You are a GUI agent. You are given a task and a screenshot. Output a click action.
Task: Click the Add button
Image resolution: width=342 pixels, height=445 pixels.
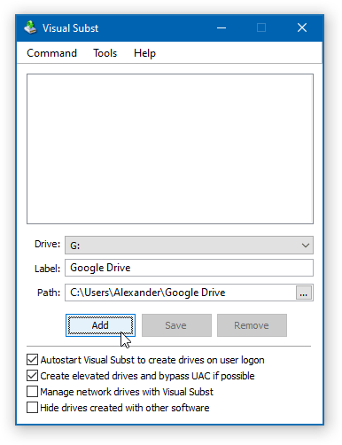(100, 325)
